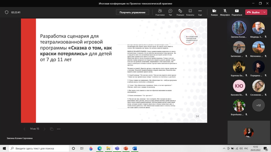Image resolution: width=271 pixels, height=152 pixels.
Task: Expand the arrow next to Выйти
Action: [x=265, y=12]
